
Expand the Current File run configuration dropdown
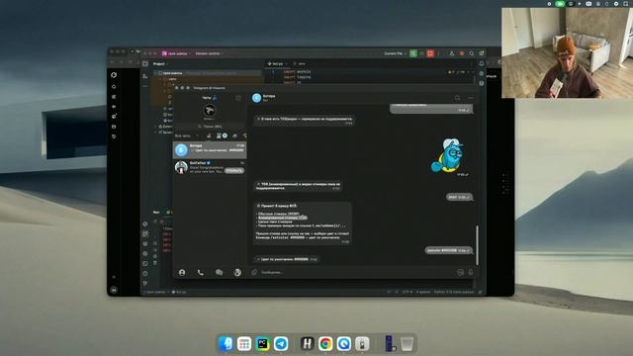tap(395, 53)
